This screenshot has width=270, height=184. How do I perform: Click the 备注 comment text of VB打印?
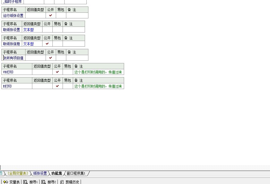coord(98,72)
